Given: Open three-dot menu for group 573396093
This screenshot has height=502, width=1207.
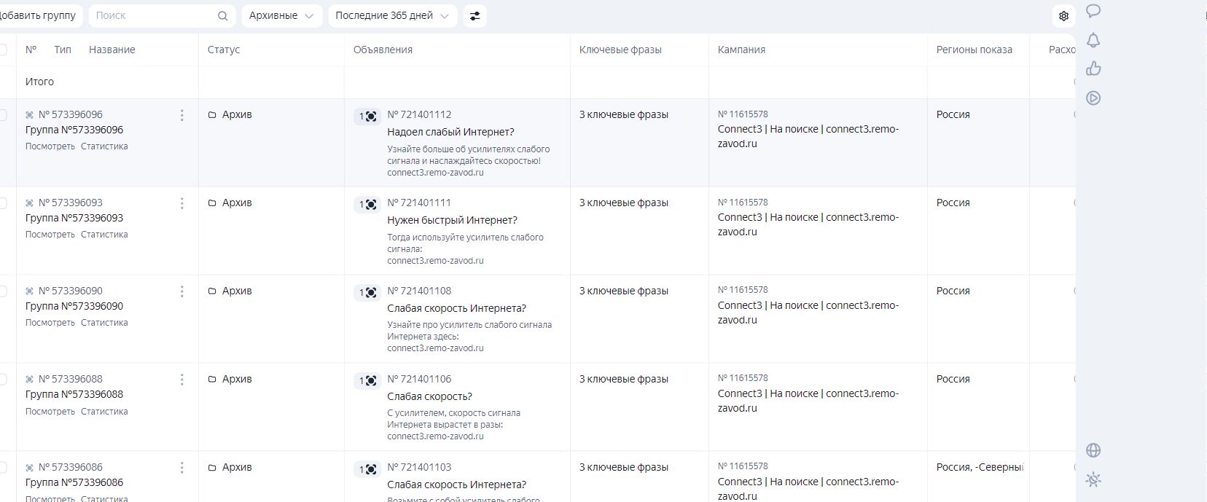Looking at the screenshot, I should (181, 203).
